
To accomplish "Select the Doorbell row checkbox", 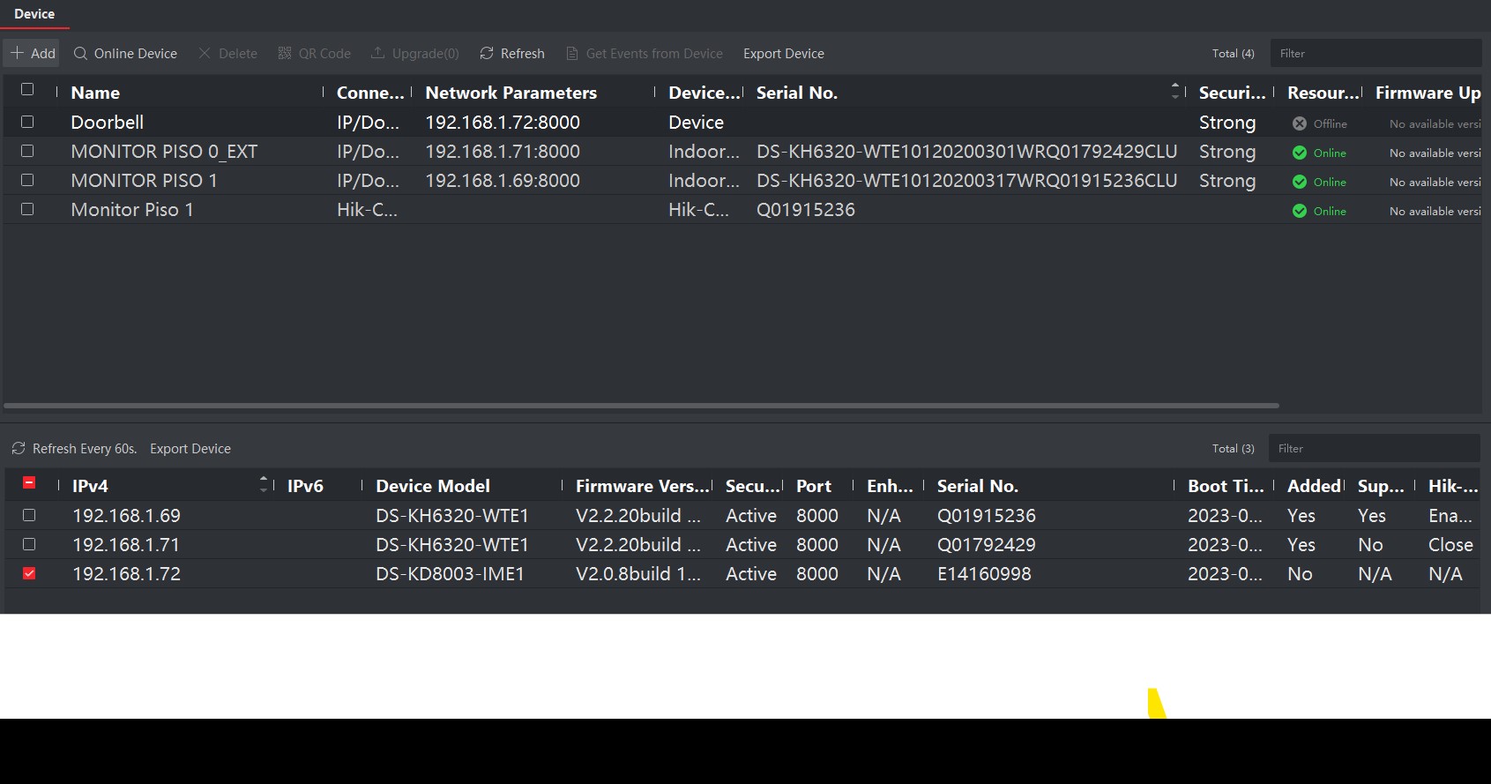I will (27, 122).
